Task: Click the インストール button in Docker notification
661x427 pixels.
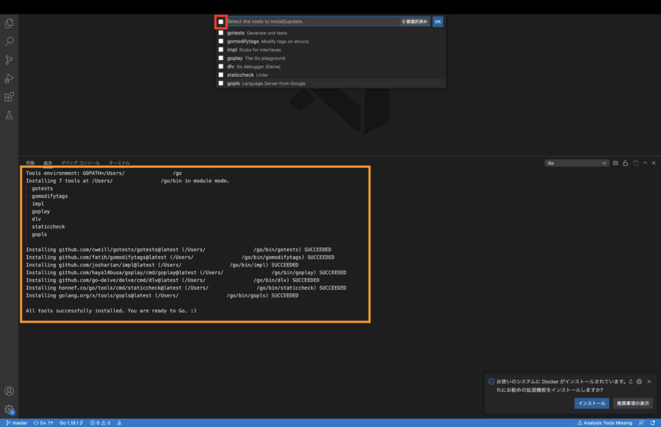Action: [x=591, y=403]
